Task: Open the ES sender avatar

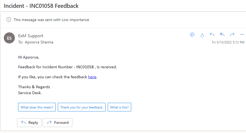Action: (x=9, y=38)
